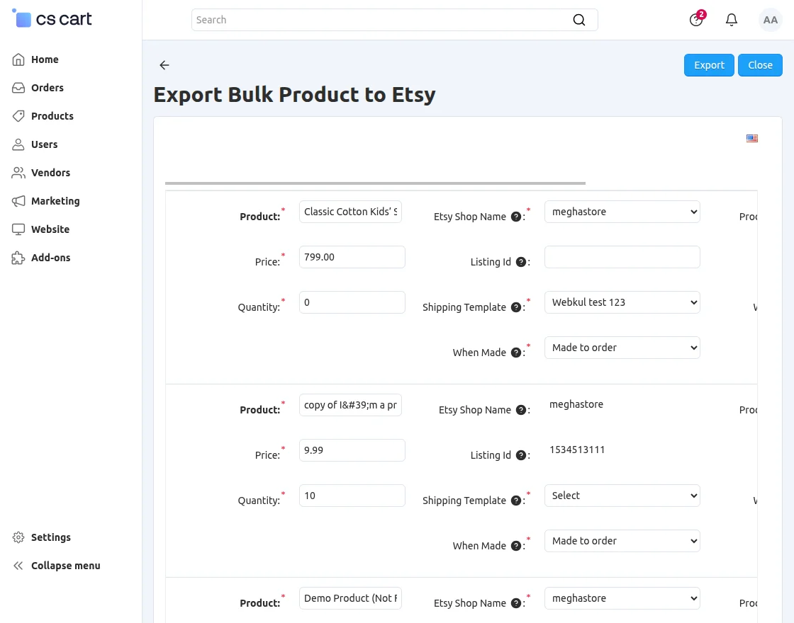The image size is (794, 623).
Task: Click the meghastore text in second product
Action: pos(576,404)
